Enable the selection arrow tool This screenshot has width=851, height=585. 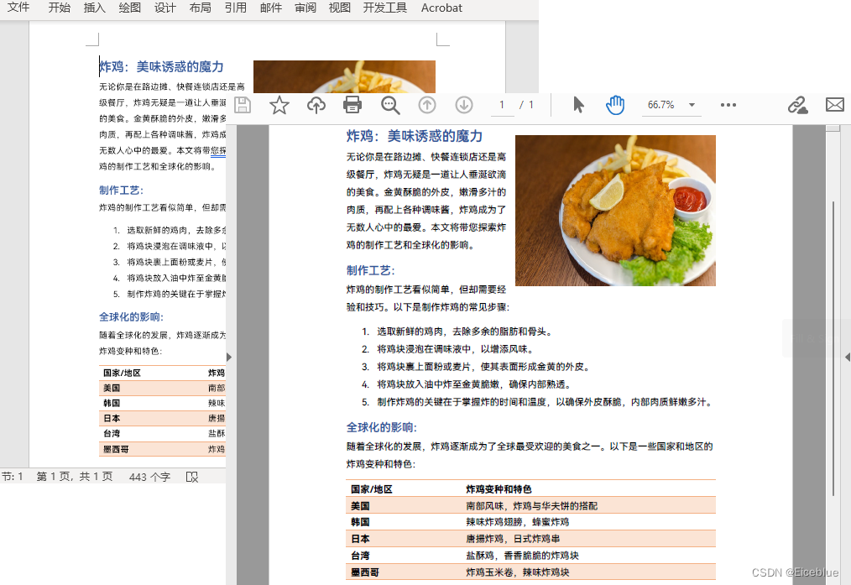(x=578, y=104)
